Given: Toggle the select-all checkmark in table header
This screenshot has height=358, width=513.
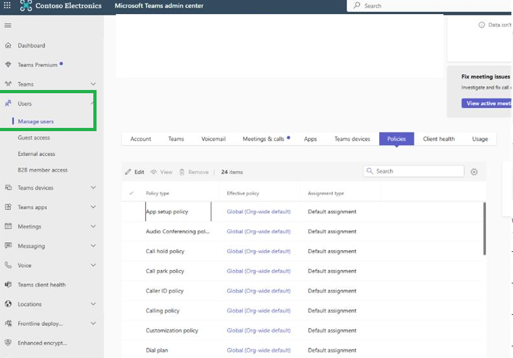Looking at the screenshot, I should click(131, 193).
